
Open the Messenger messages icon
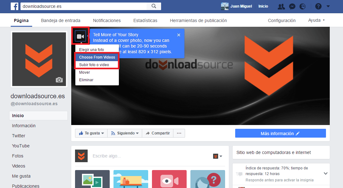[292, 7]
